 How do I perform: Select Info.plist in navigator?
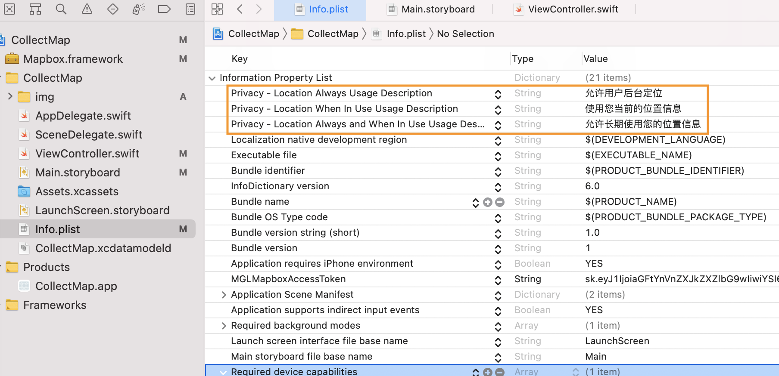(x=98, y=229)
